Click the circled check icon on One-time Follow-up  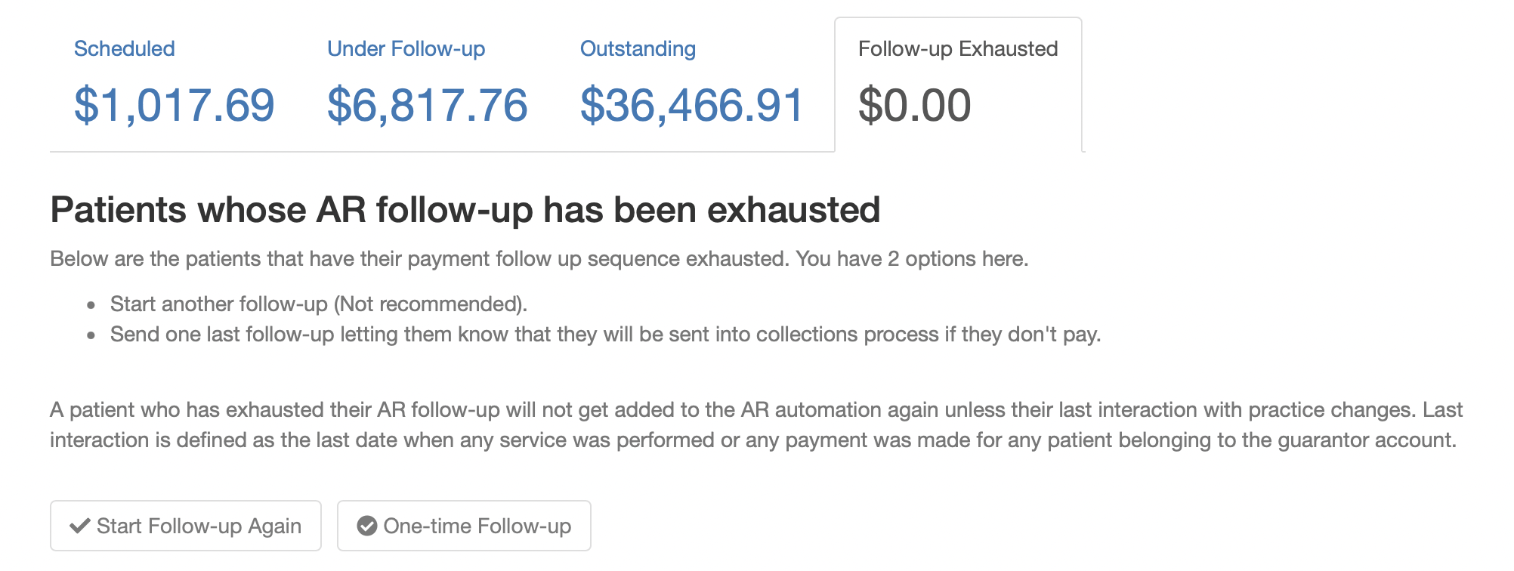[x=367, y=526]
